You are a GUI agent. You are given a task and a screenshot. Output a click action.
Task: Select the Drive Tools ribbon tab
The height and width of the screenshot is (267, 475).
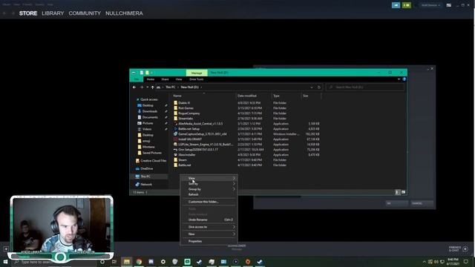[196, 79]
